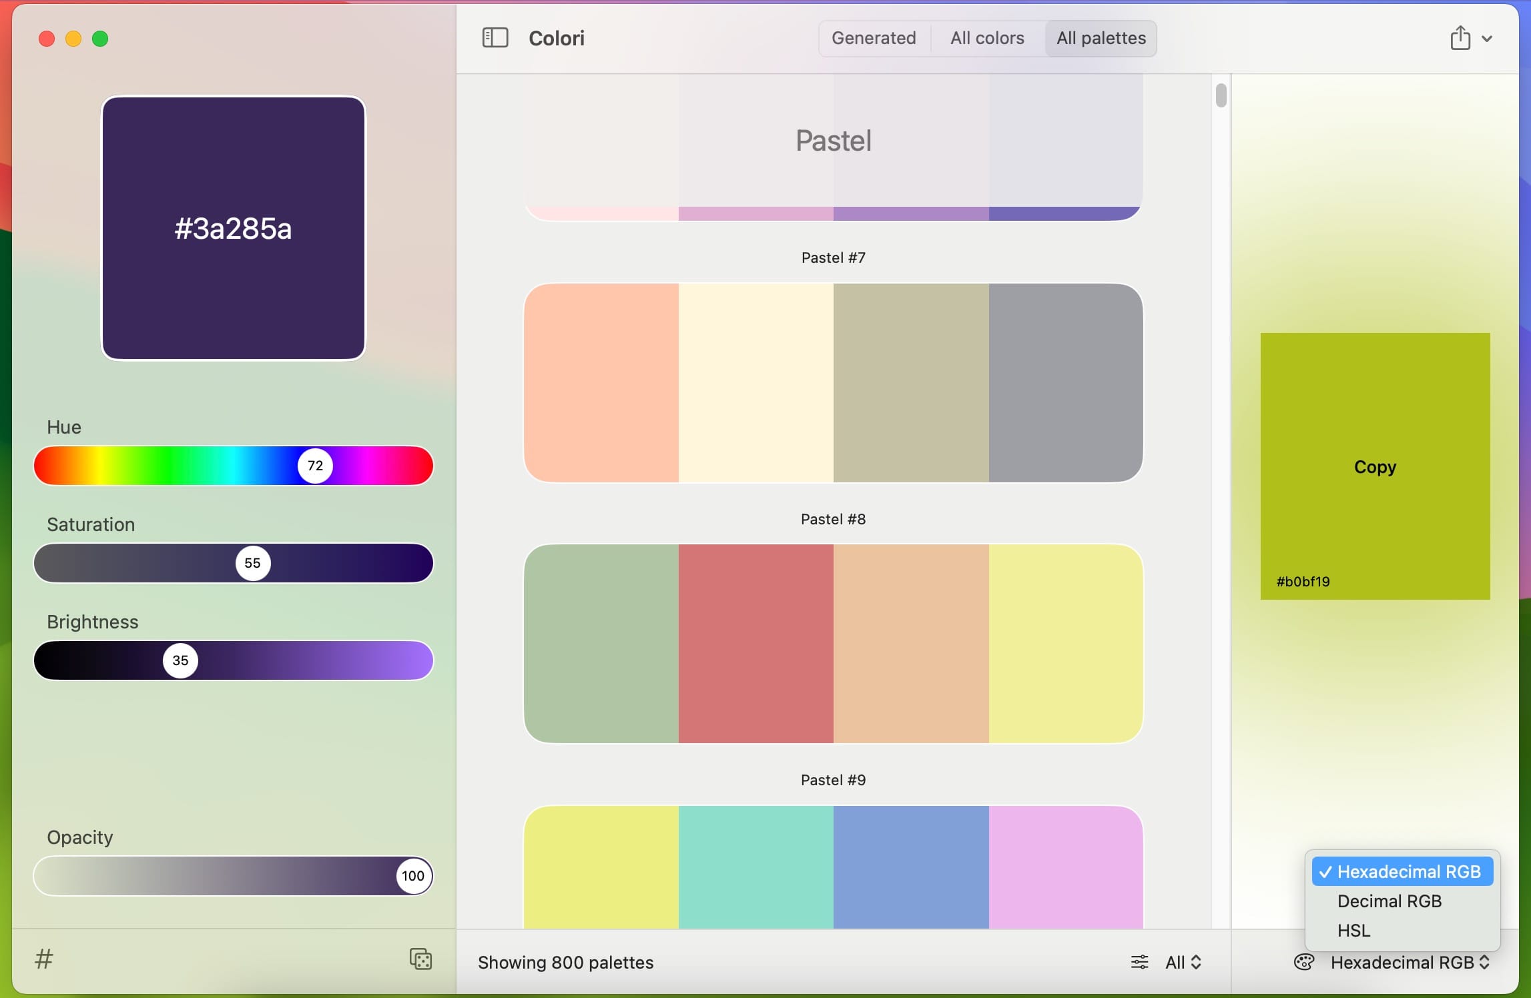The image size is (1531, 998).
Task: Switch to the Generated tab
Action: click(x=874, y=38)
